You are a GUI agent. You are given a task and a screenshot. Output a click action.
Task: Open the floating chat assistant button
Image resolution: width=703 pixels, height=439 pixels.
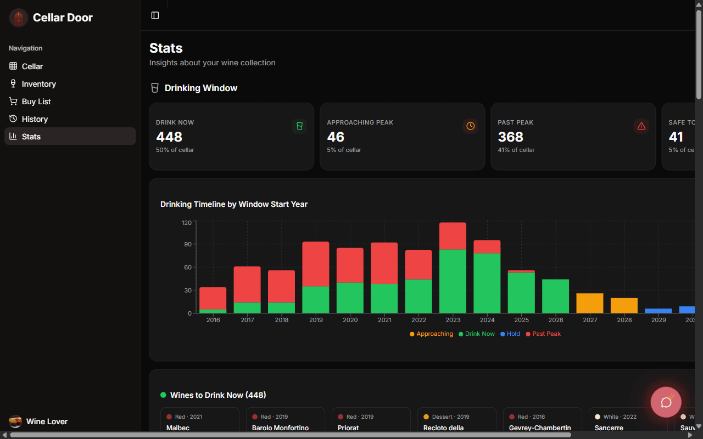click(666, 402)
